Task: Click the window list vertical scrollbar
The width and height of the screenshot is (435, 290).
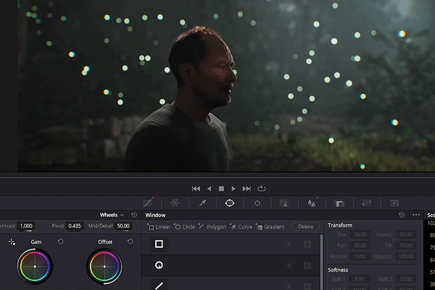Action: [321, 262]
